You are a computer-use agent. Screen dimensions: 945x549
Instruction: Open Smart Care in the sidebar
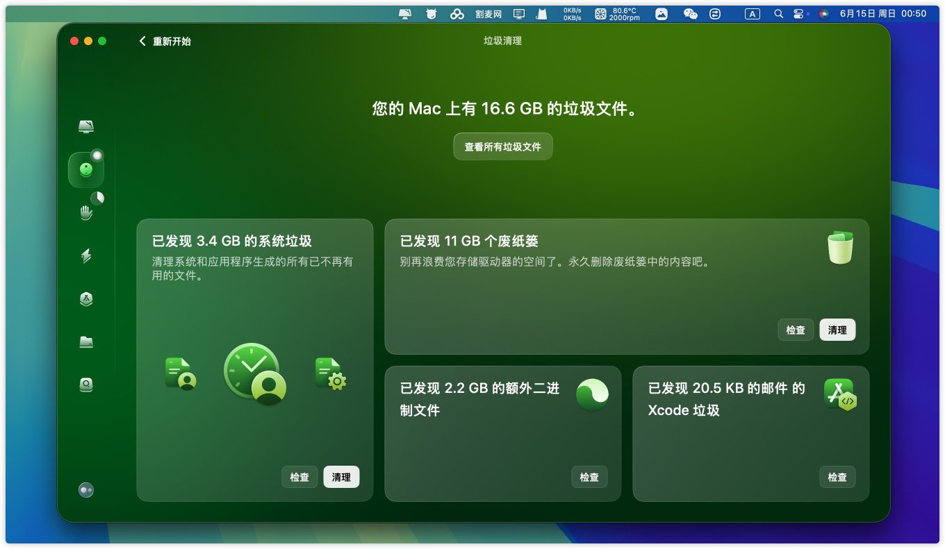(86, 126)
